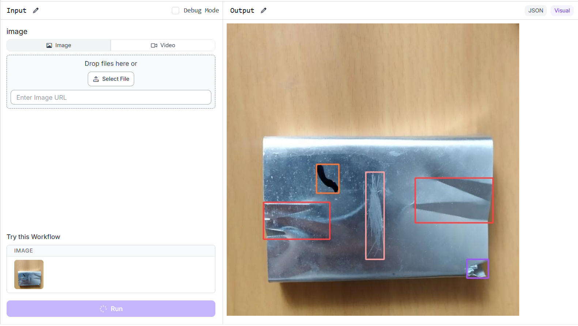Focus the Enter Image URL field
Image resolution: width=578 pixels, height=326 pixels.
[x=111, y=97]
